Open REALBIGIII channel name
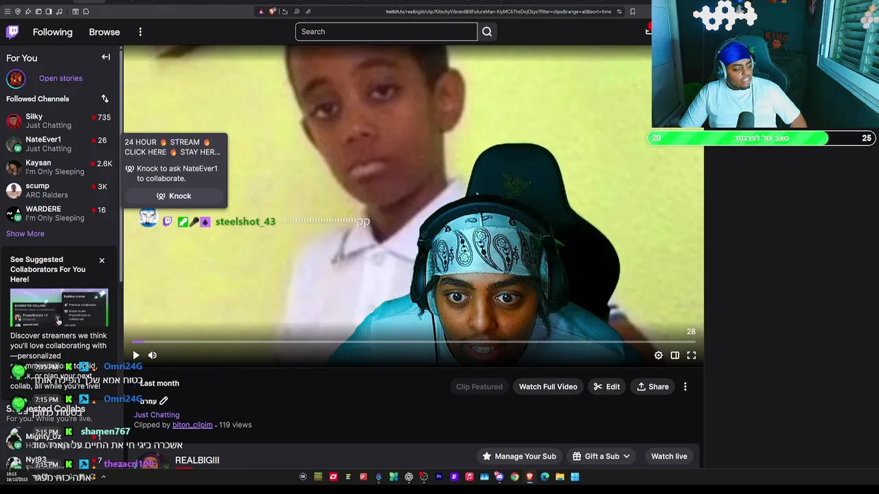Screen dimensions: 879x494 point(197,460)
